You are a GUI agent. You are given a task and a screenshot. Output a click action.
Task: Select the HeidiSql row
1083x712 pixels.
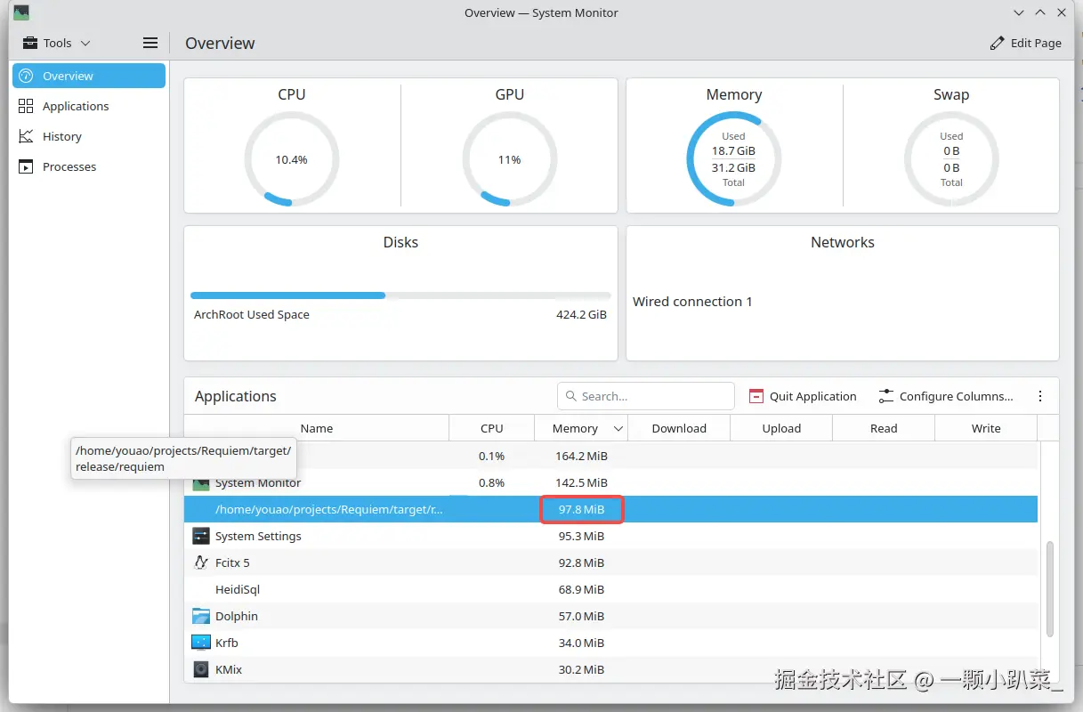tap(611, 589)
